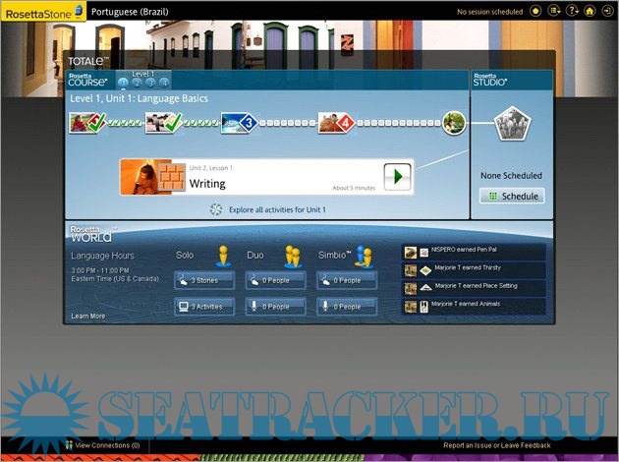619x462 pixels.
Task: Click the Learn More link in Rosetta World
Action: click(x=88, y=317)
